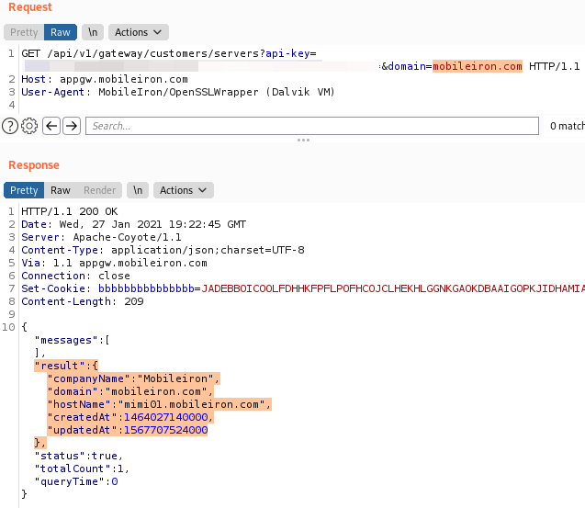Open search settings gear icon
Image resolution: width=585 pixels, height=508 pixels.
[x=28, y=126]
